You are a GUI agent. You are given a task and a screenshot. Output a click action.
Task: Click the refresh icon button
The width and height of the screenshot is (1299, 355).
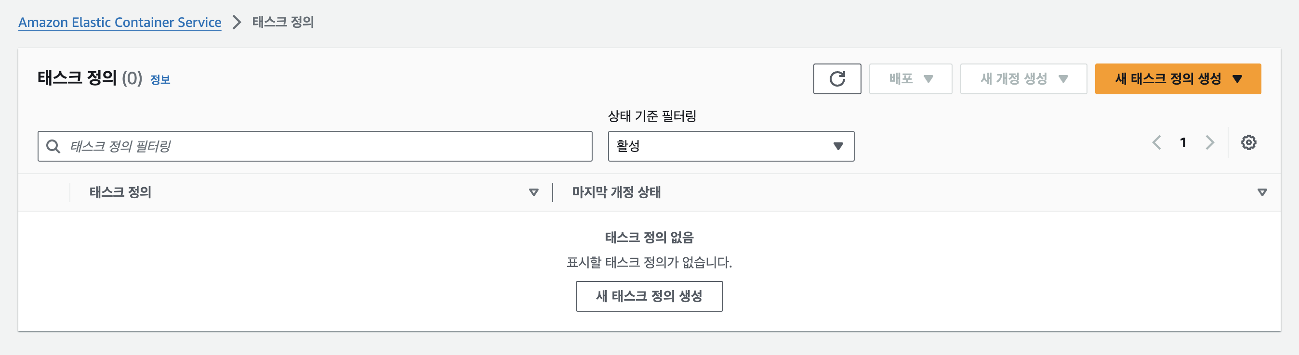pyautogui.click(x=836, y=78)
